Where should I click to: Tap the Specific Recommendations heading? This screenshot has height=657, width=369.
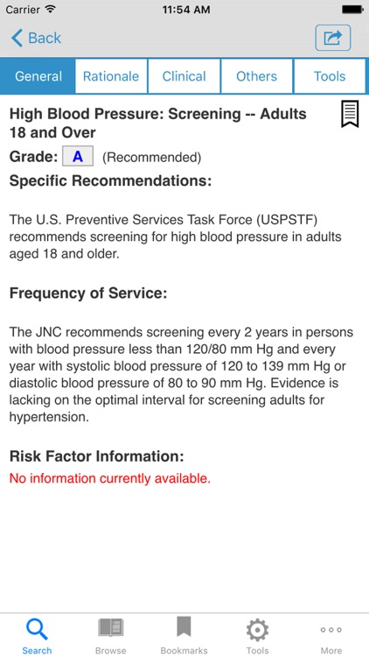coord(110,181)
